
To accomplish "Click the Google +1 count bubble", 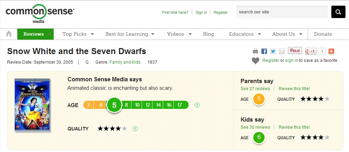I will pos(322,52).
